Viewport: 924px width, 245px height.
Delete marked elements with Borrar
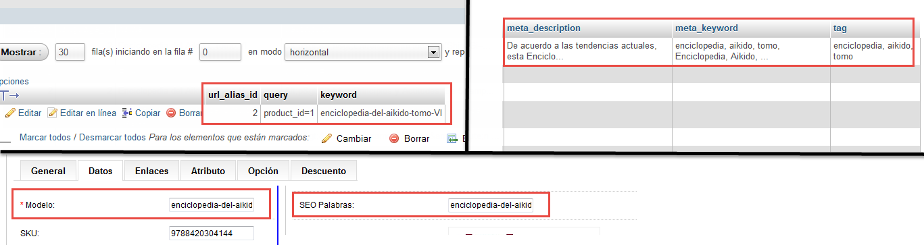(416, 138)
